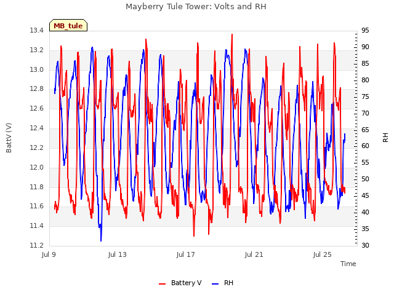Click the 12.0 left axis value
The height and width of the screenshot is (295, 394).
pyautogui.click(x=37, y=167)
